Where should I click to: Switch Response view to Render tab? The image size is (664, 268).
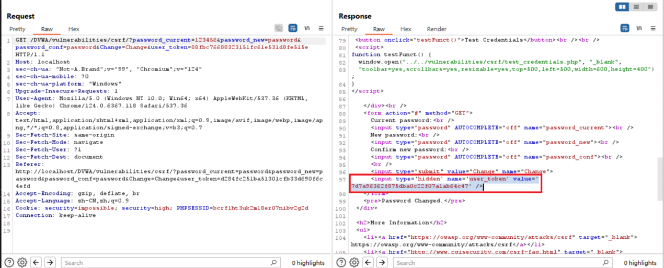click(x=437, y=29)
